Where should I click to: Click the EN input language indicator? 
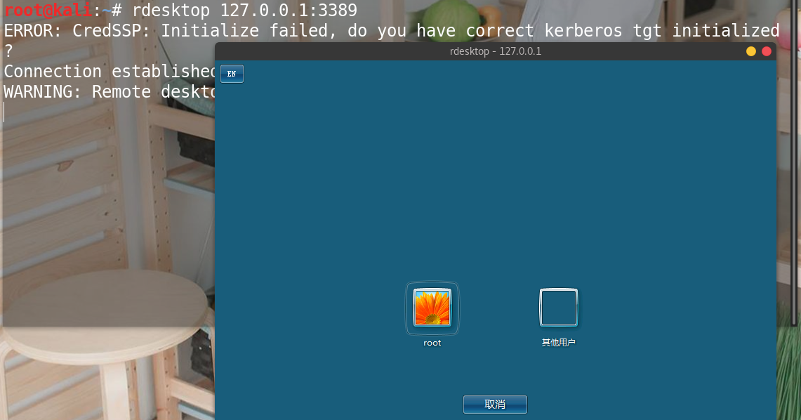click(232, 74)
